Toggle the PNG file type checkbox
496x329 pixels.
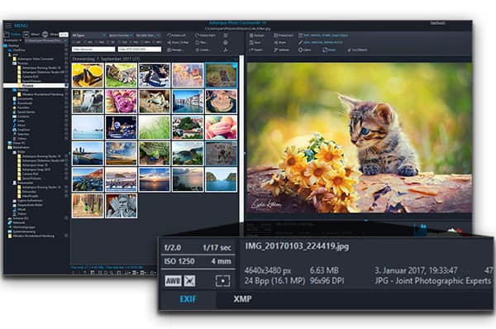click(98, 42)
